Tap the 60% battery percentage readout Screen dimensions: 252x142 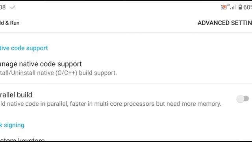248,7
